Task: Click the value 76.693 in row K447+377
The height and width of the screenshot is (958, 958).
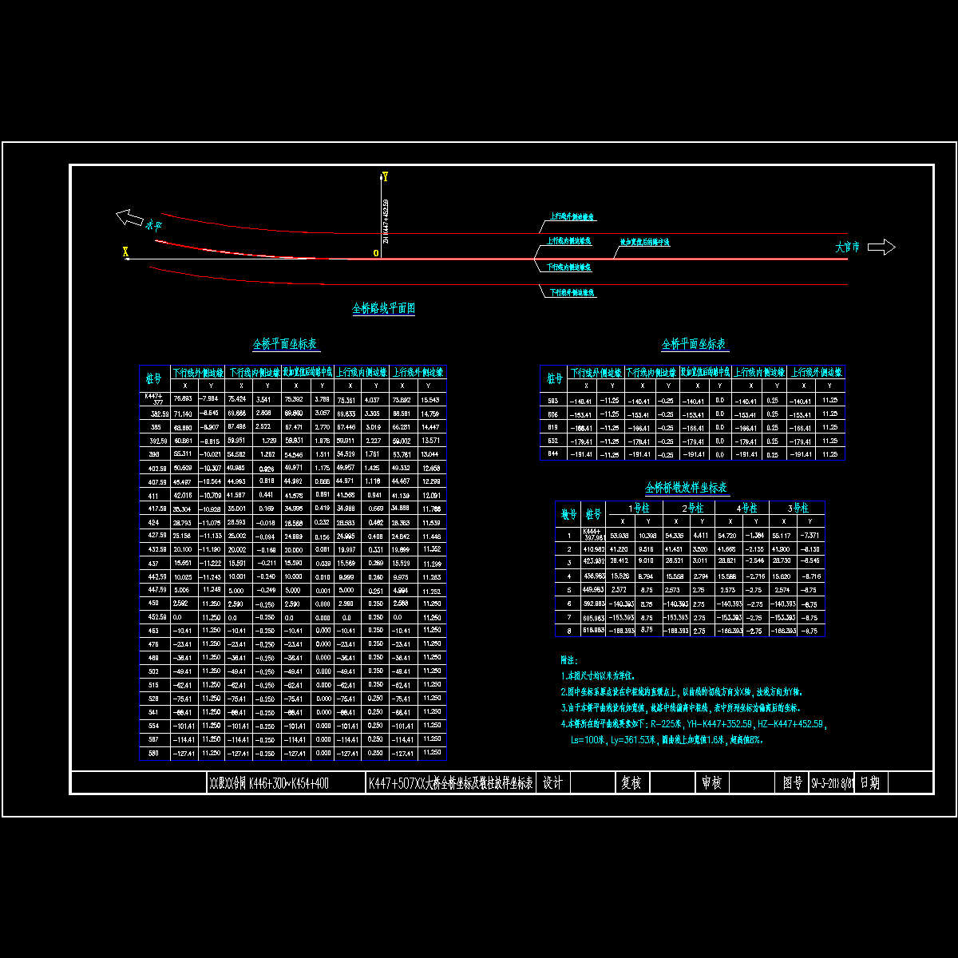Action: tap(184, 398)
